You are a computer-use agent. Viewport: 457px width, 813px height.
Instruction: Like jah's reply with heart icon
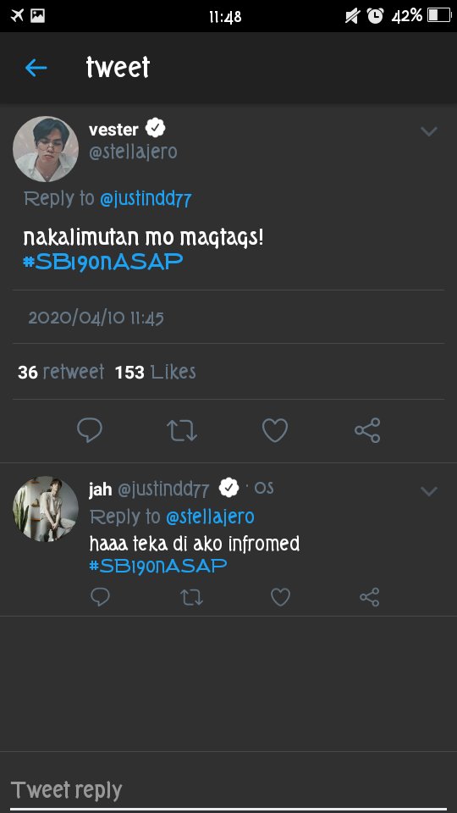pos(280,597)
